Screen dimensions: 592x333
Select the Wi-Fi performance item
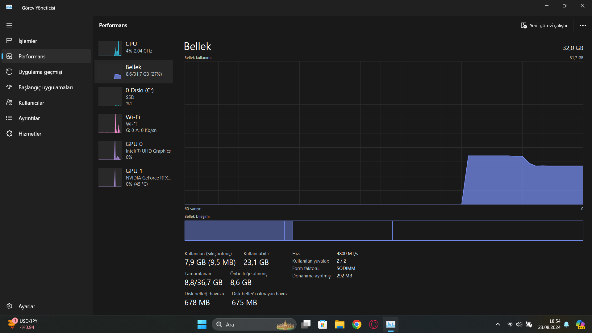pos(134,124)
